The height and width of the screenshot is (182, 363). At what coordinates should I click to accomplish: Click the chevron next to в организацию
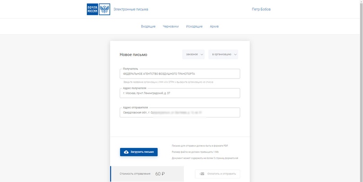click(x=235, y=54)
